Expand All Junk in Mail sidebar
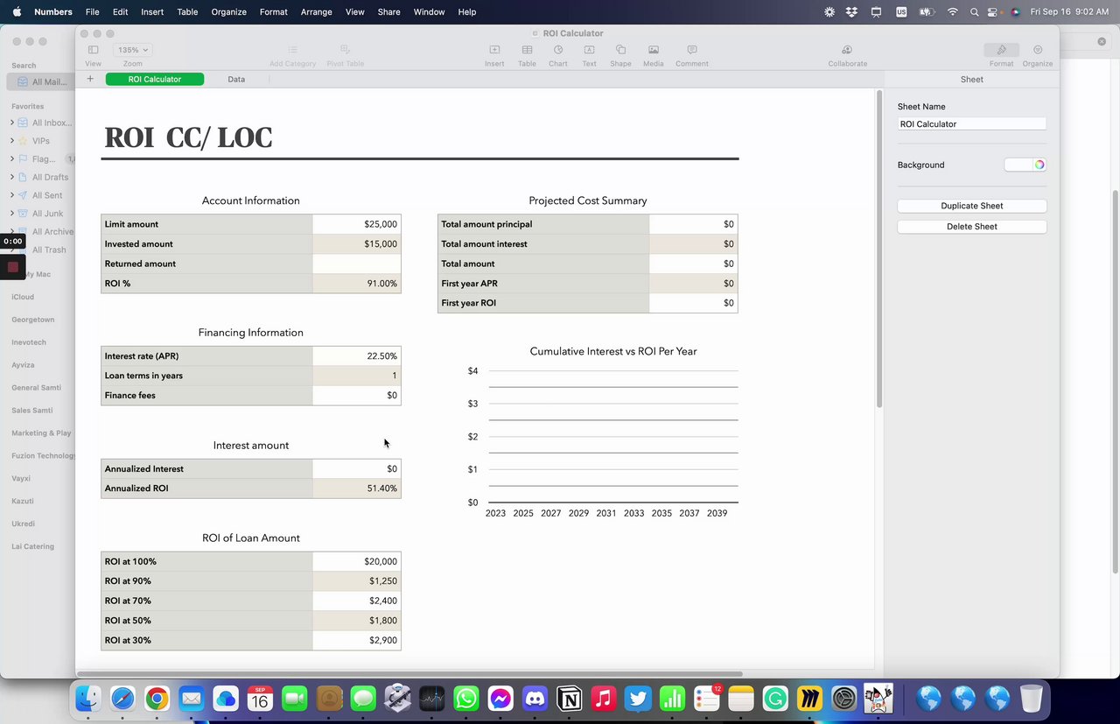This screenshot has width=1120, height=724. (12, 214)
